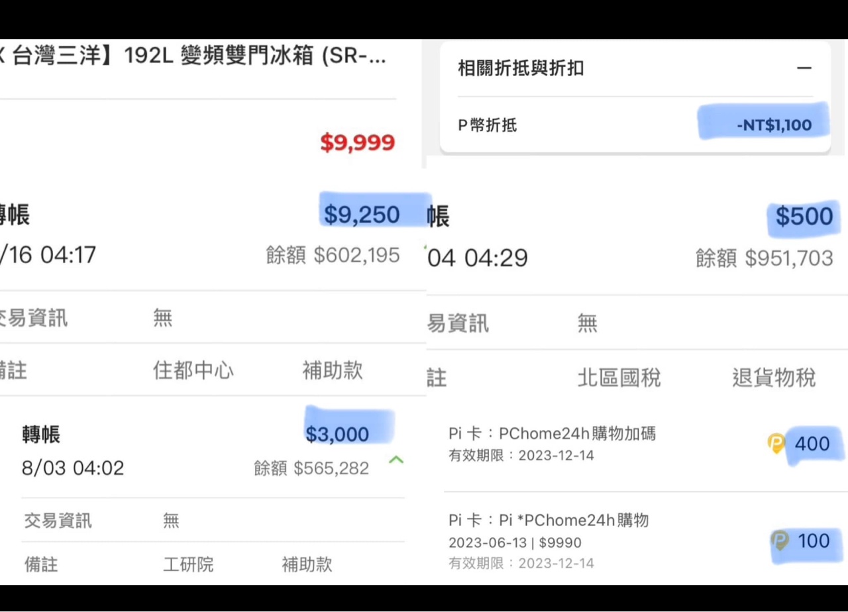Click the /16 04:17 timestamp
This screenshot has height=612, width=848.
pyautogui.click(x=48, y=254)
